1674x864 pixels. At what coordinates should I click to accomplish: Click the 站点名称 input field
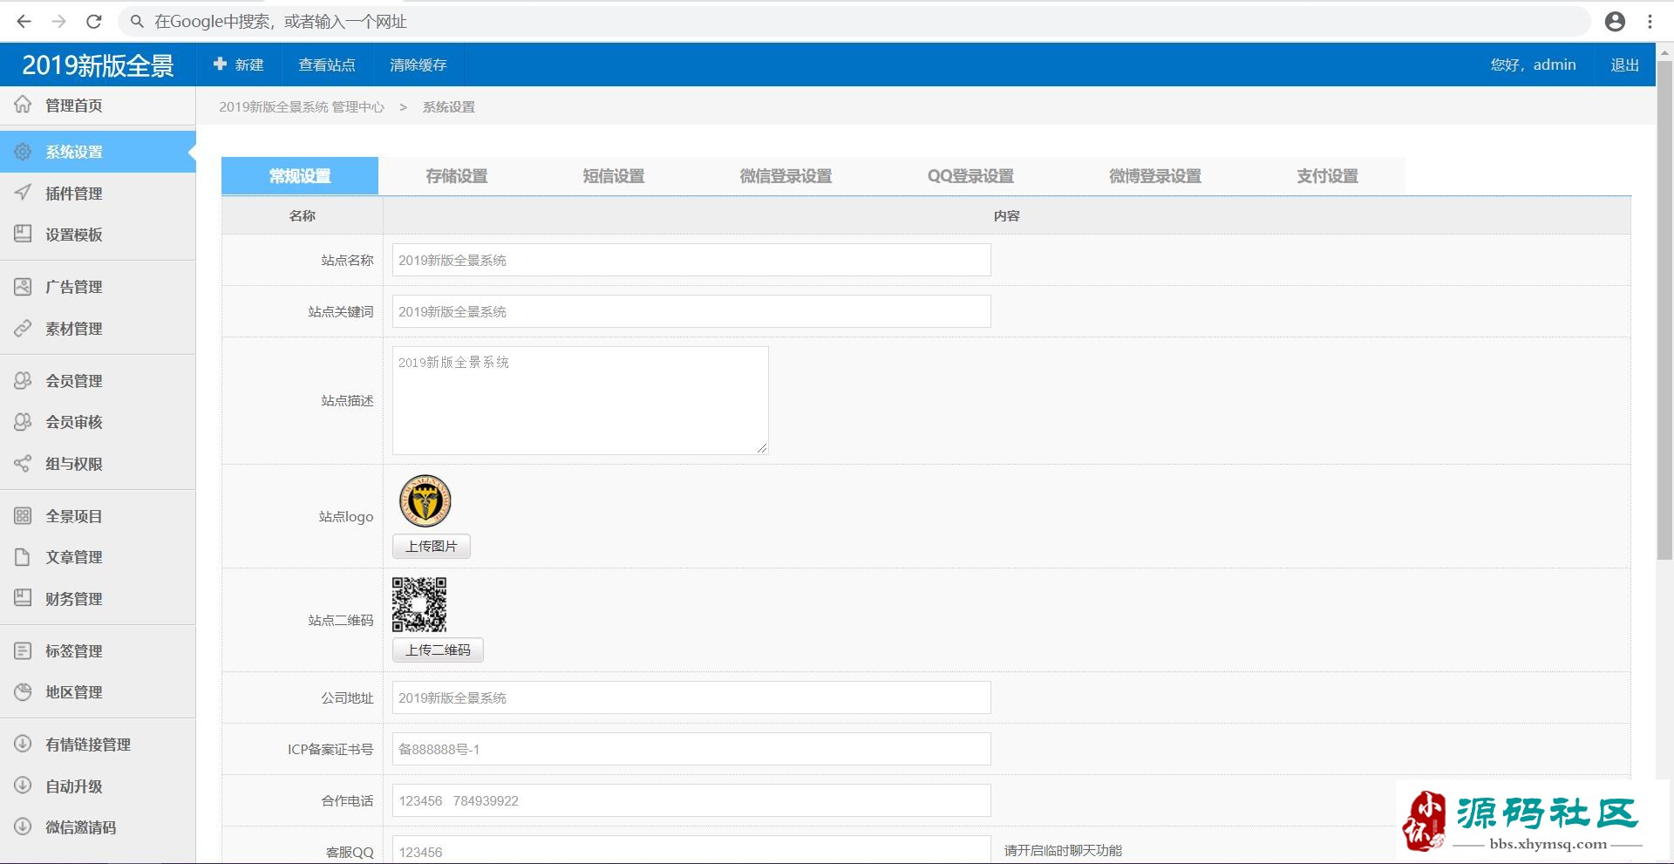point(691,261)
